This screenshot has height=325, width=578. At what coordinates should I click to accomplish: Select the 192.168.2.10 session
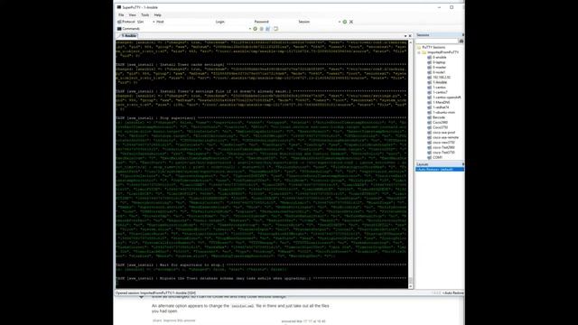[442, 78]
